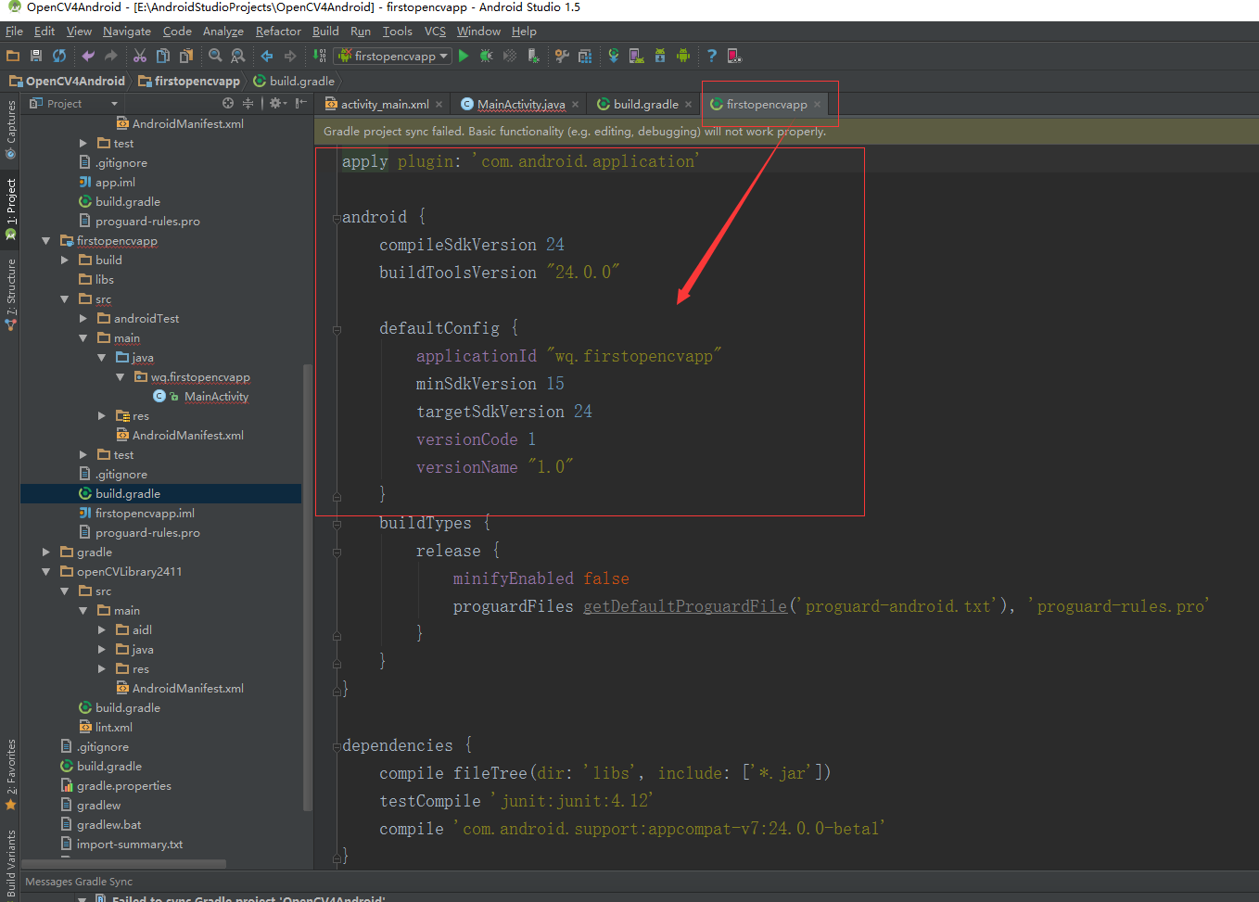Collapse the wq.firstopencvapp package
Screen dimensions: 1259x902
point(120,376)
